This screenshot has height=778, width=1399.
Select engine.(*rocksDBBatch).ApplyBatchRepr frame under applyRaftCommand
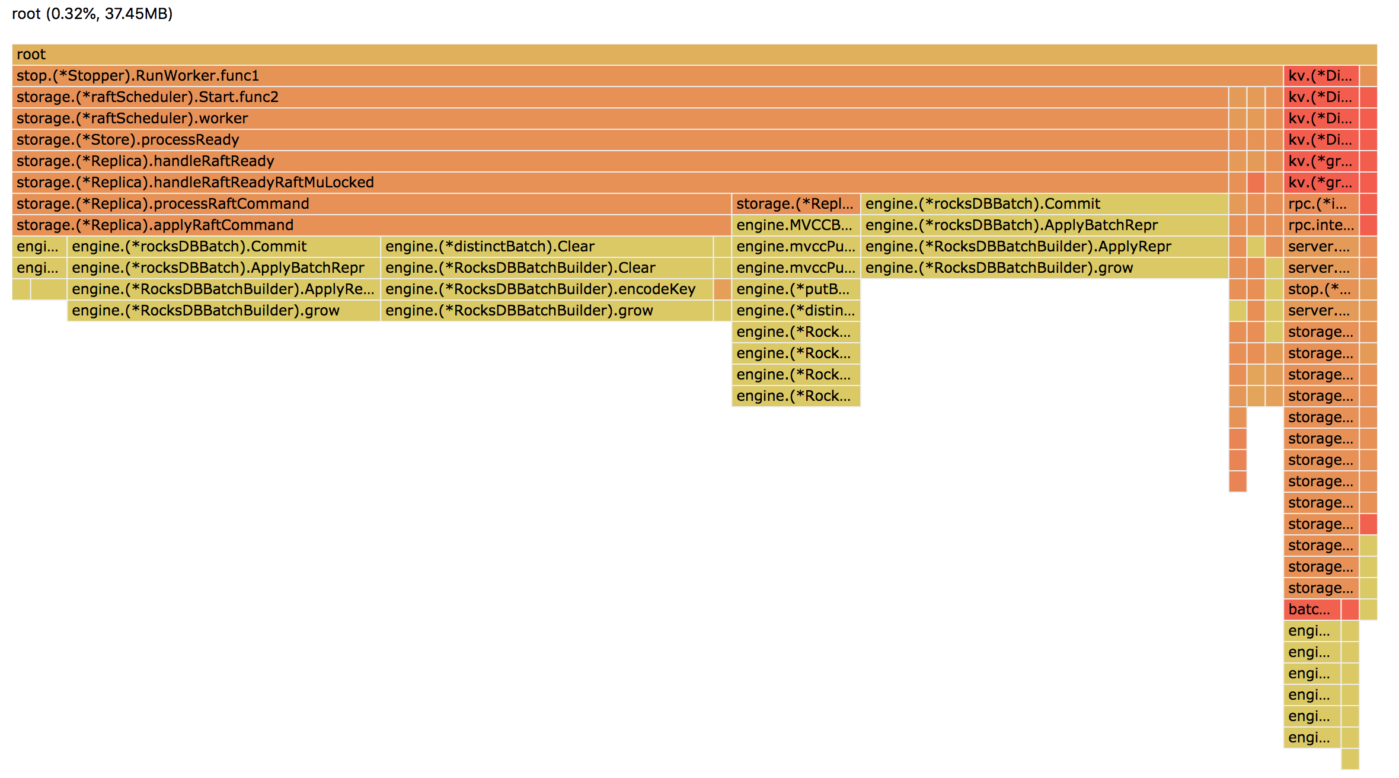click(223, 268)
